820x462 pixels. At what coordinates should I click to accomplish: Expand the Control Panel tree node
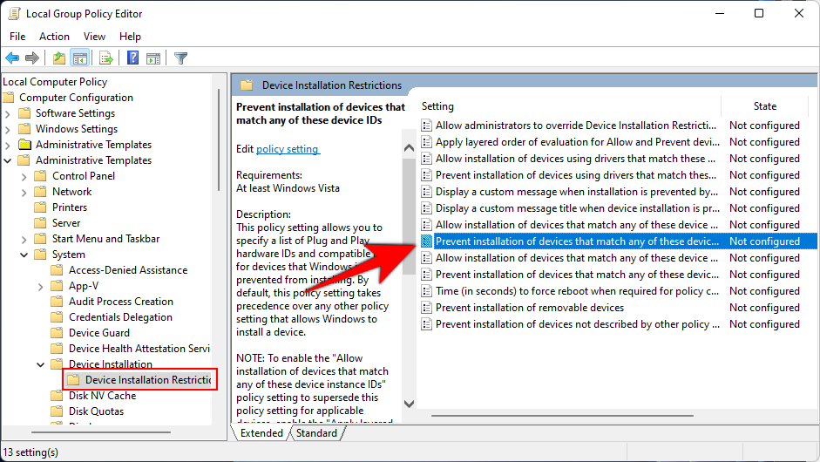pyautogui.click(x=24, y=177)
